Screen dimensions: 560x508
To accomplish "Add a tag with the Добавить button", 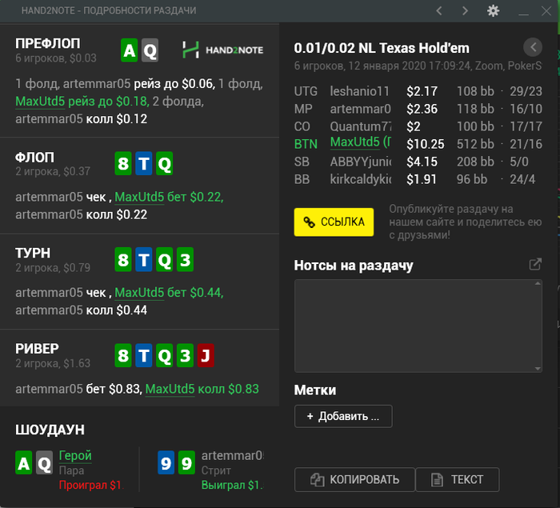I will pos(343,416).
